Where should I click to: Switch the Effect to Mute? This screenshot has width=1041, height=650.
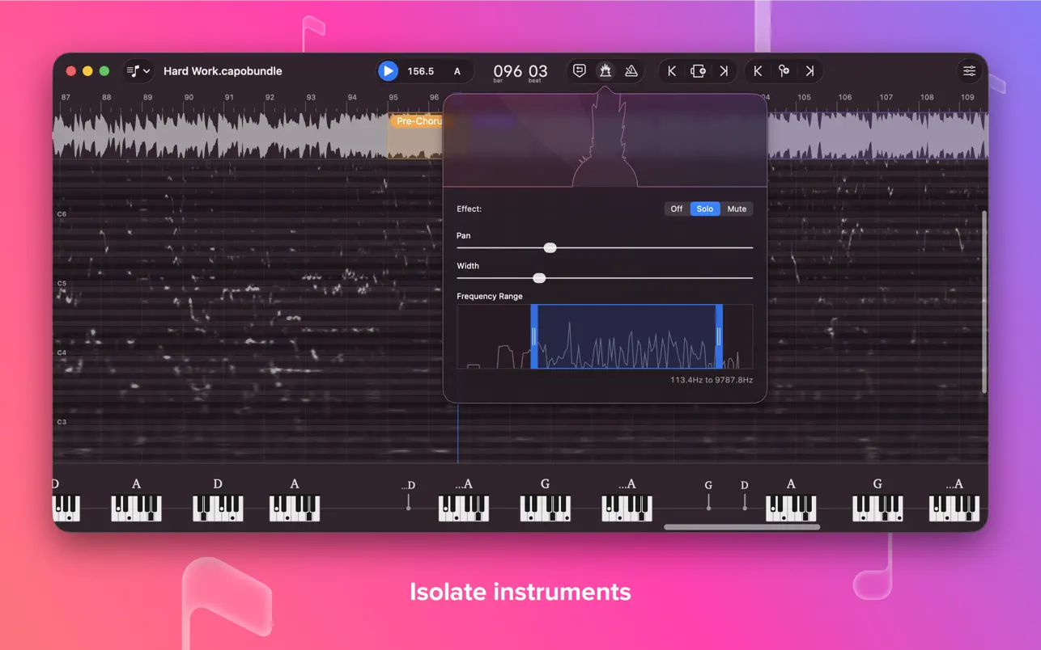pyautogui.click(x=737, y=209)
